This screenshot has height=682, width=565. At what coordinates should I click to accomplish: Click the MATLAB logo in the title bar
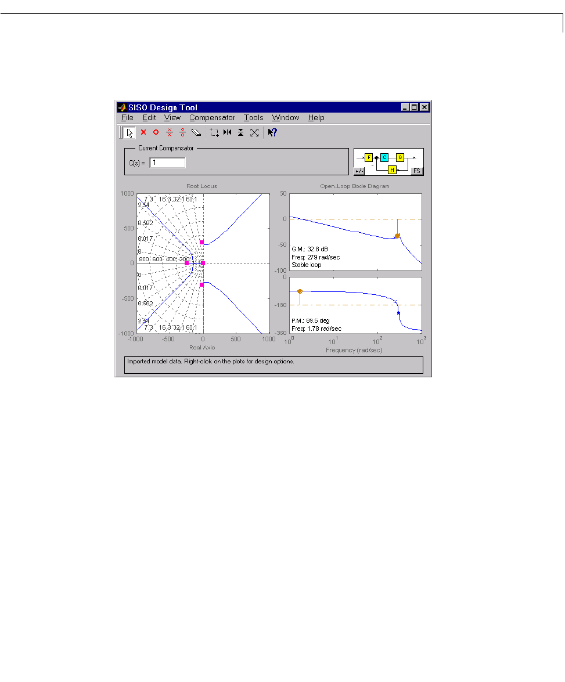tap(123, 107)
